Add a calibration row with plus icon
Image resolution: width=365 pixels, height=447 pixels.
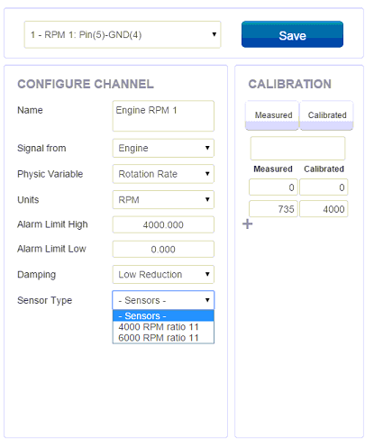[x=247, y=223]
